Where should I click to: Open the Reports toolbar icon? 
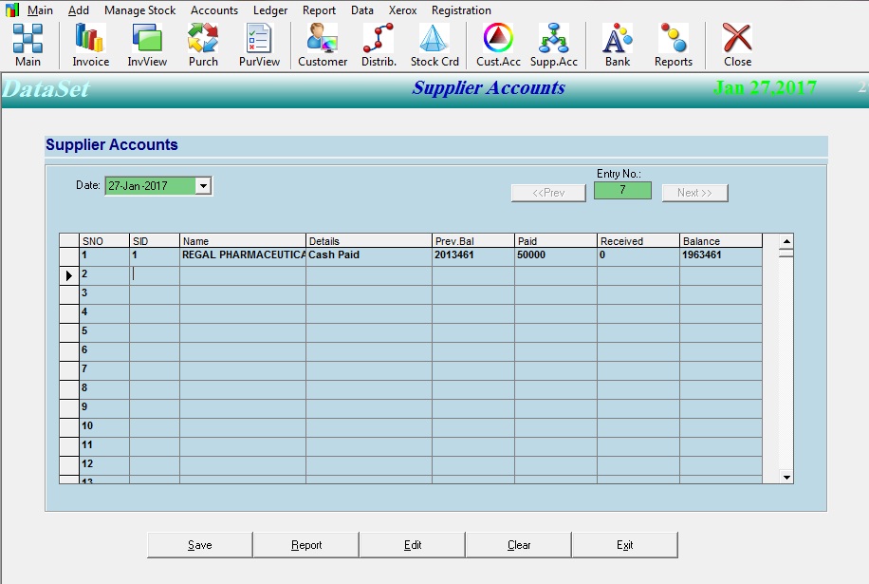coord(674,45)
